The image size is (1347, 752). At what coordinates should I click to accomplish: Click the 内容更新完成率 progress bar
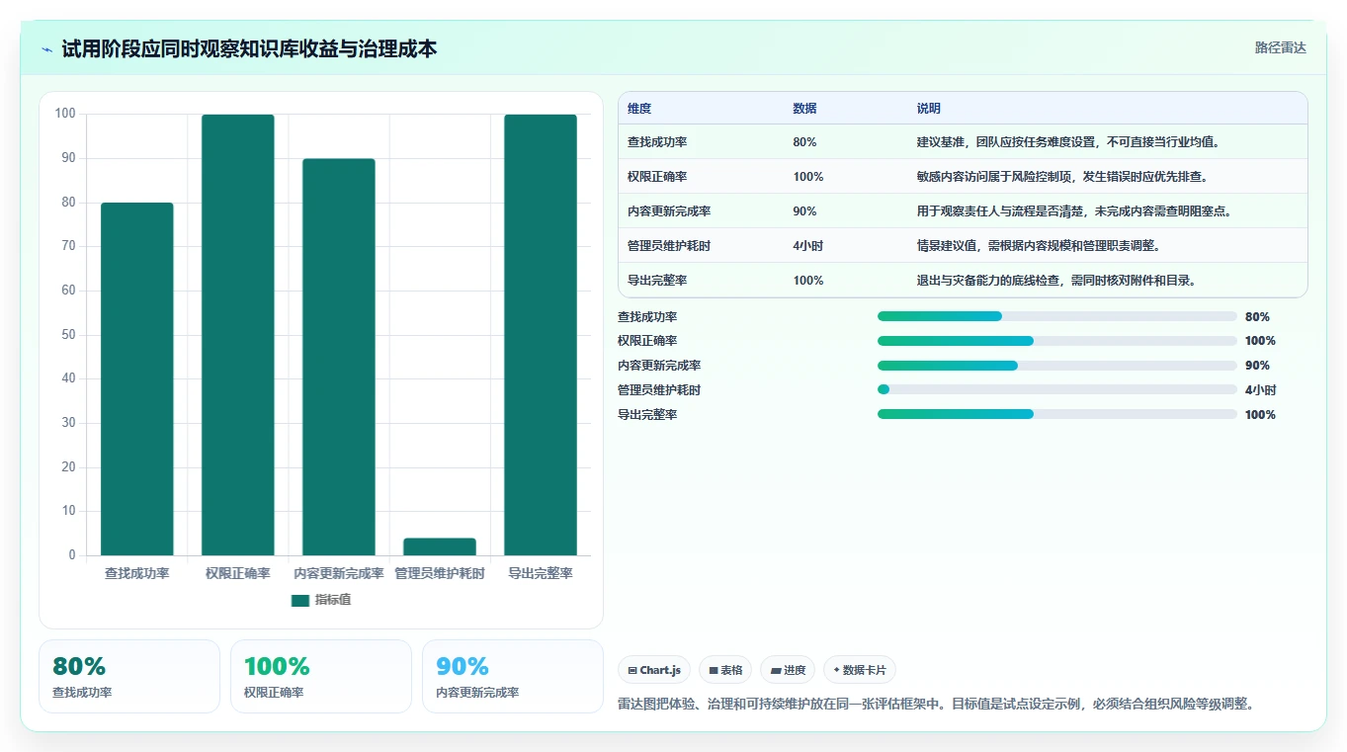click(1057, 366)
